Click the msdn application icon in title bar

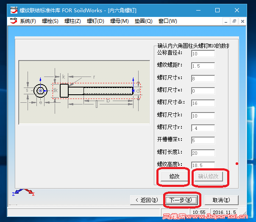click(x=14, y=10)
